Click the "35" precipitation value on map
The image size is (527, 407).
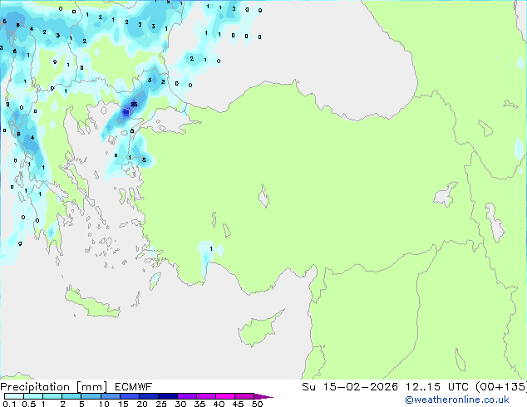pos(134,105)
